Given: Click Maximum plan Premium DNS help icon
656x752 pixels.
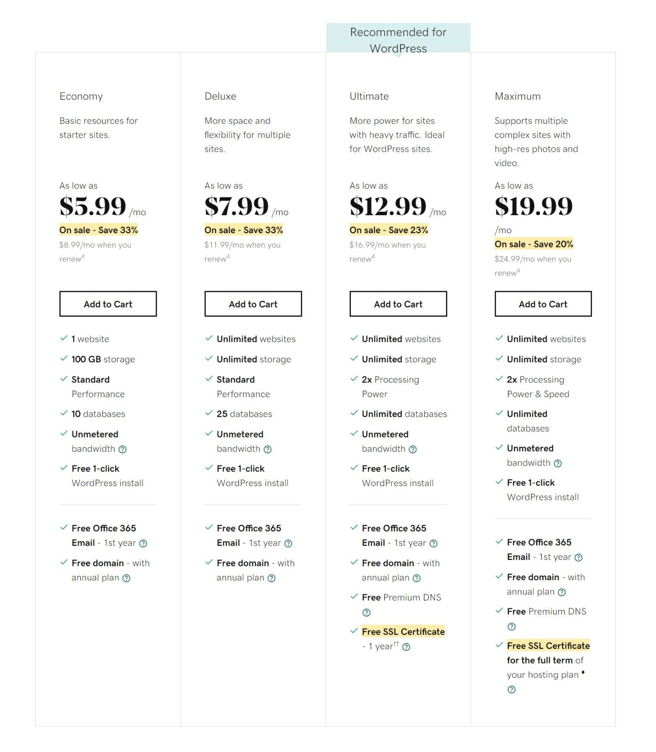Looking at the screenshot, I should click(x=511, y=627).
